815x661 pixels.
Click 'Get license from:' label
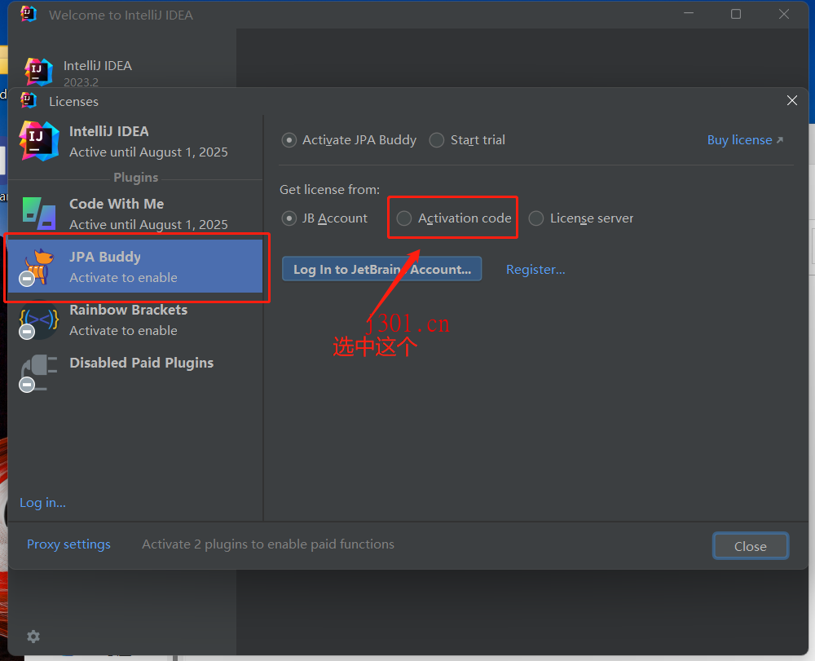point(329,190)
